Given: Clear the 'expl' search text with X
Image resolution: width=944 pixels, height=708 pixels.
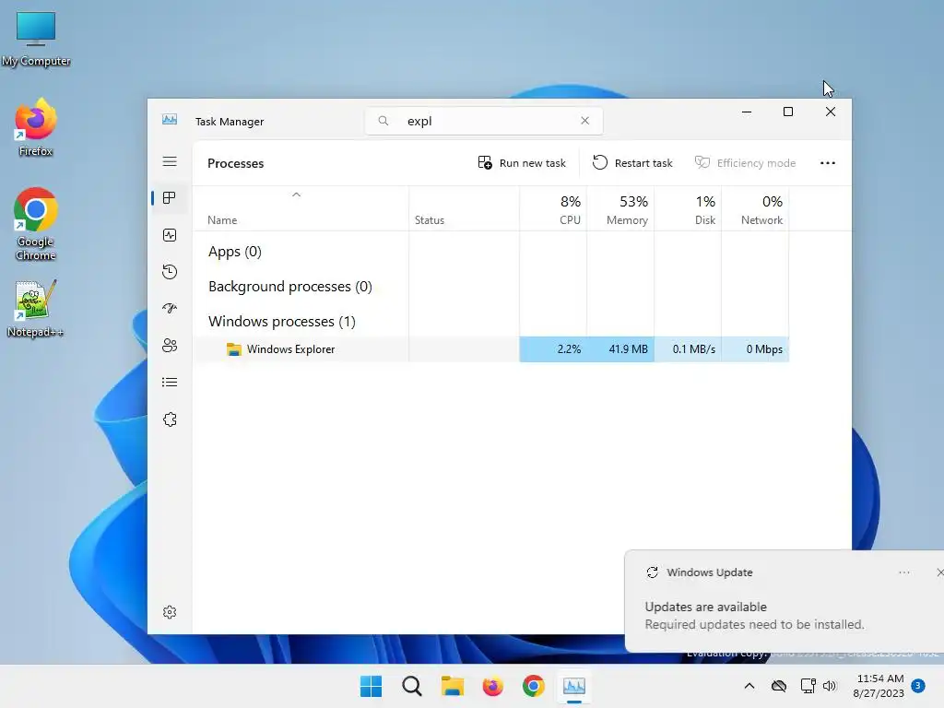Looking at the screenshot, I should point(584,121).
